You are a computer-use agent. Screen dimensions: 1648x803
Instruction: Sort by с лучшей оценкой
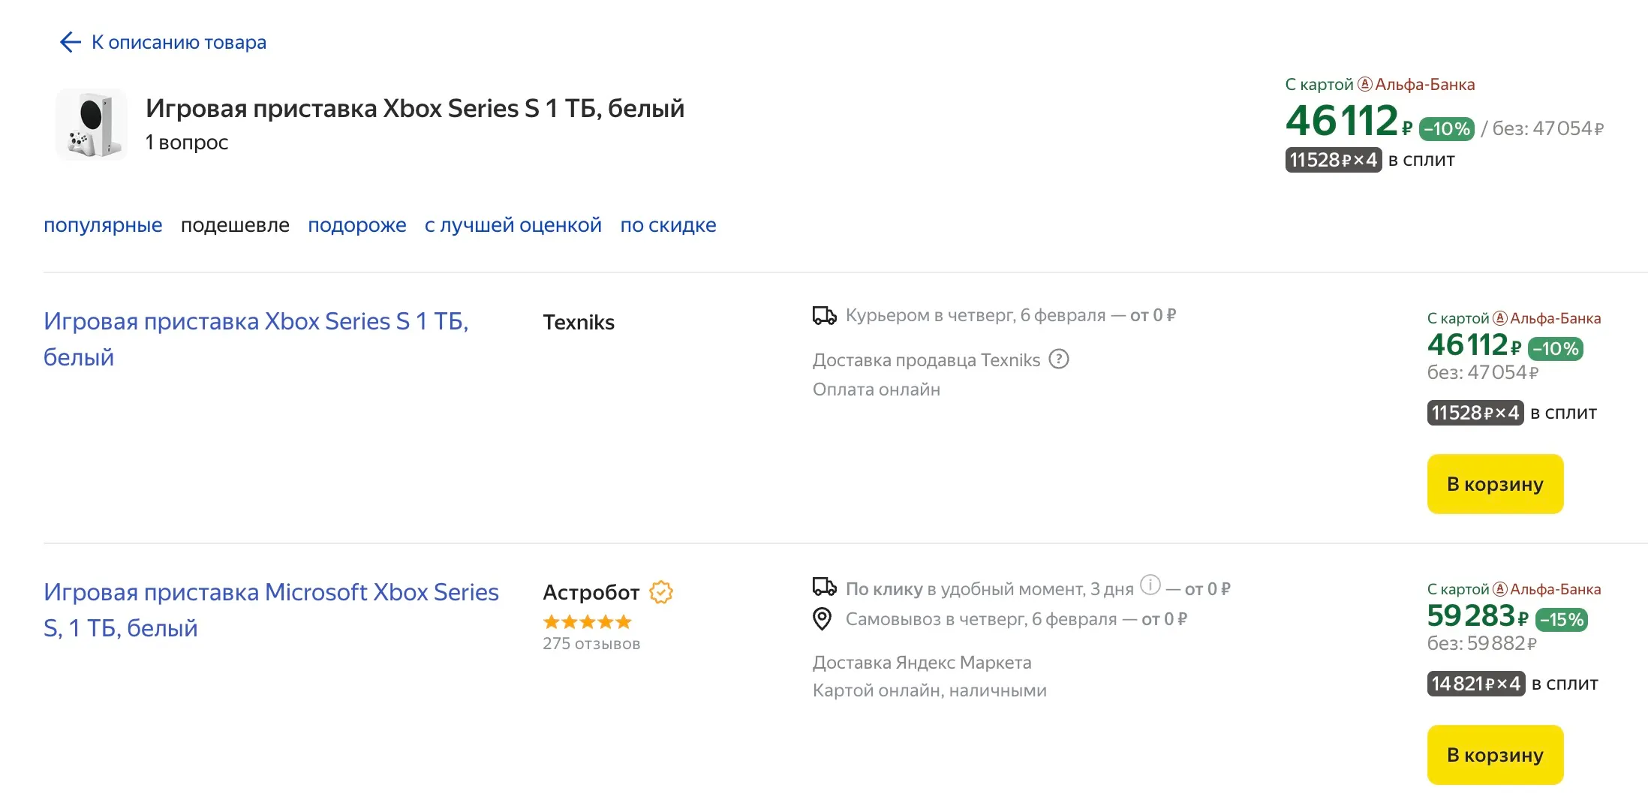[513, 225]
